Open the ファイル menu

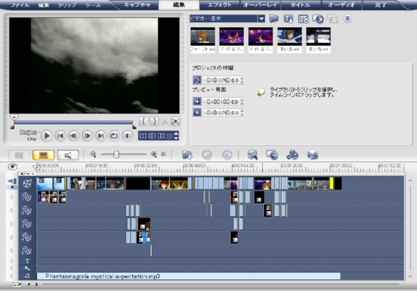(x=20, y=5)
